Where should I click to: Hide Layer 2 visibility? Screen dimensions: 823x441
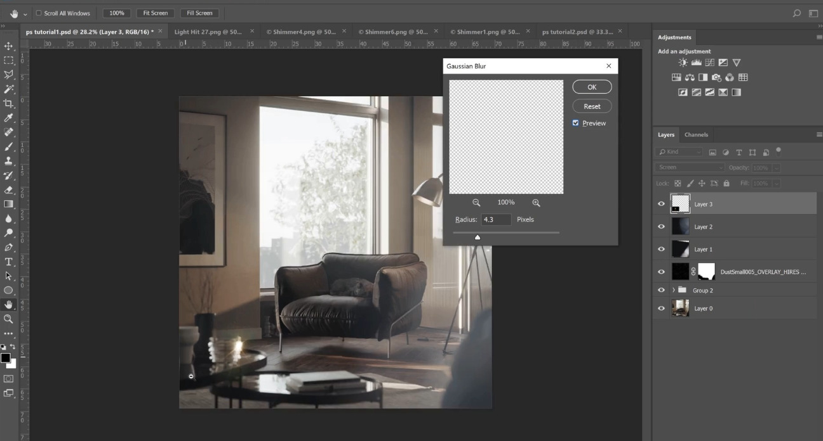click(661, 227)
